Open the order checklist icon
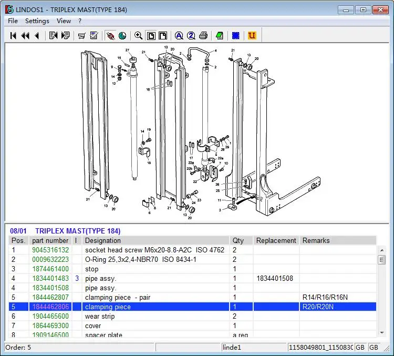This screenshot has height=356, width=394. coord(94,36)
